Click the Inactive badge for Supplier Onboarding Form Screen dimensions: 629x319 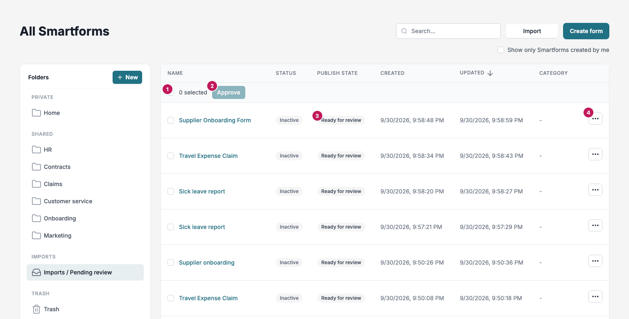click(289, 120)
